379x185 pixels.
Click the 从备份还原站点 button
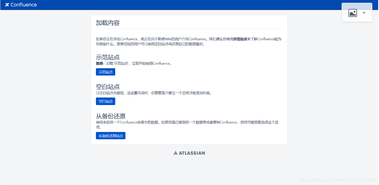click(111, 136)
